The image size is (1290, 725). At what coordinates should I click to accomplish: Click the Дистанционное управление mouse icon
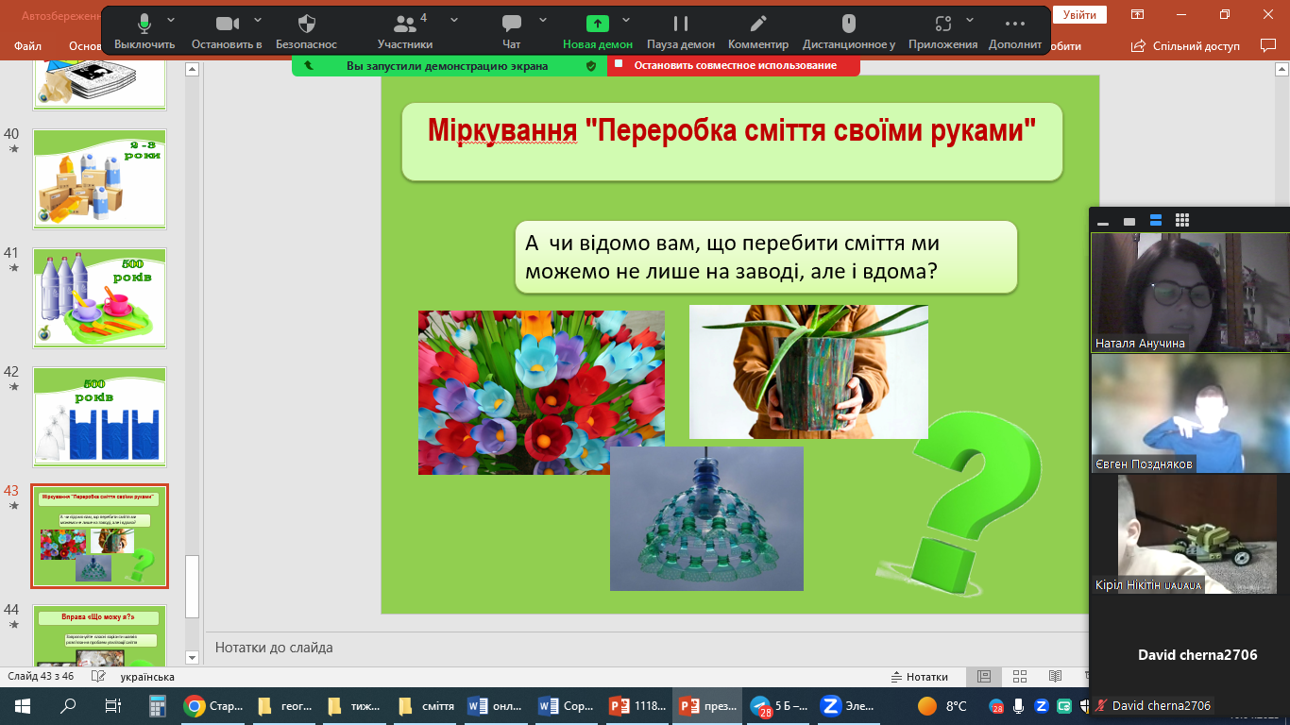coord(849,25)
